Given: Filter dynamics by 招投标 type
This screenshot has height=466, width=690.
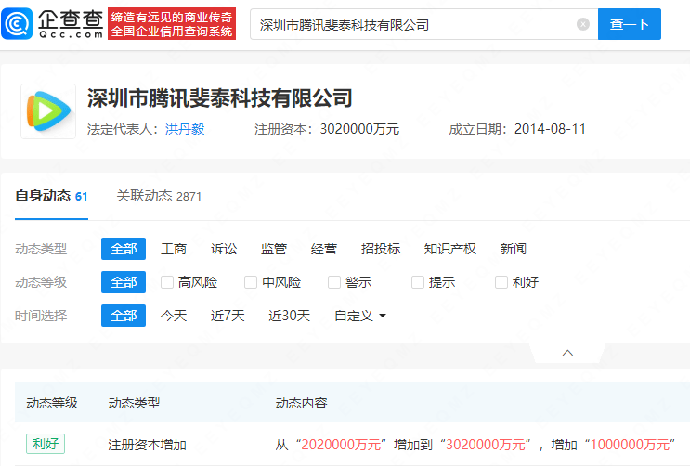Looking at the screenshot, I should coord(381,249).
